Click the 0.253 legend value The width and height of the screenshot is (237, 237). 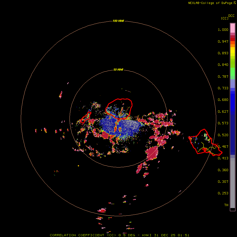(223, 193)
